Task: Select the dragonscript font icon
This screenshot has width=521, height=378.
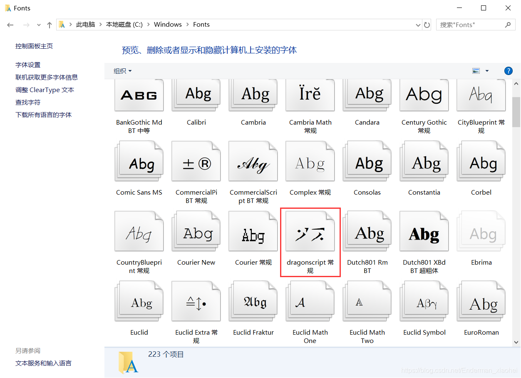Action: point(310,231)
